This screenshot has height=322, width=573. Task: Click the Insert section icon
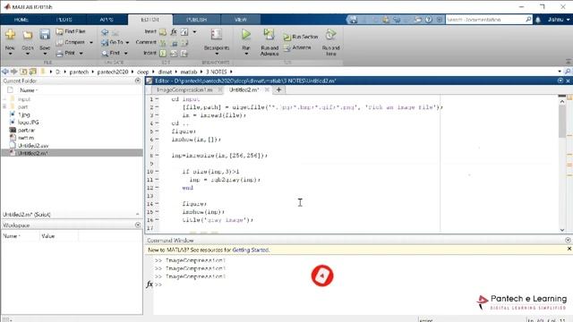click(163, 32)
